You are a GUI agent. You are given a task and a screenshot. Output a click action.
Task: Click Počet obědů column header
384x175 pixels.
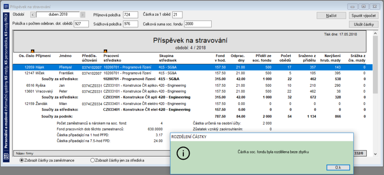[x=286, y=58]
